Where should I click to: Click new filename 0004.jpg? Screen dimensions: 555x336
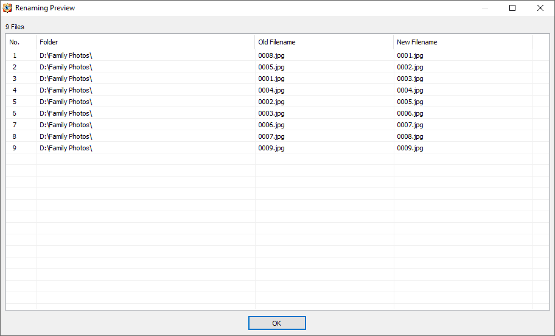(x=410, y=90)
